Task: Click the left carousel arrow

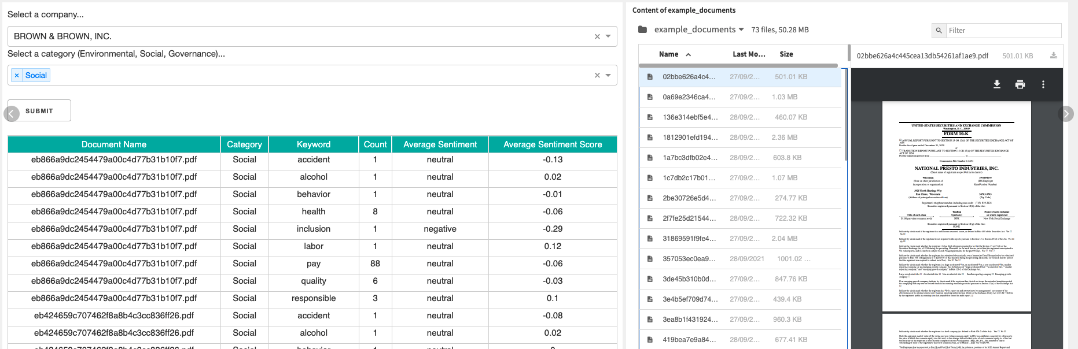Action: tap(12, 114)
